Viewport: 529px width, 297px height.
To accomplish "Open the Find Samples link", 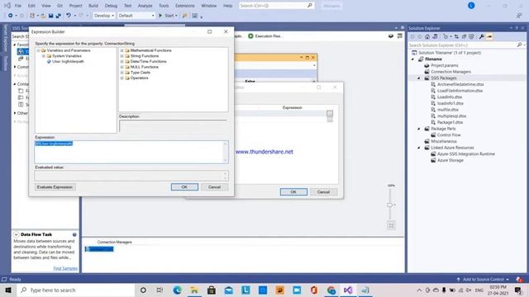I will pos(65,268).
